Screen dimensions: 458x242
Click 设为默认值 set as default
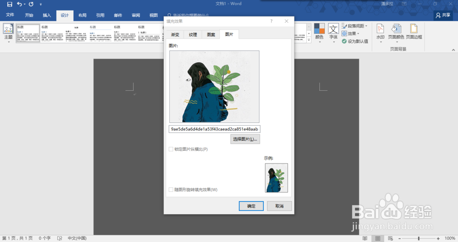tap(355, 42)
